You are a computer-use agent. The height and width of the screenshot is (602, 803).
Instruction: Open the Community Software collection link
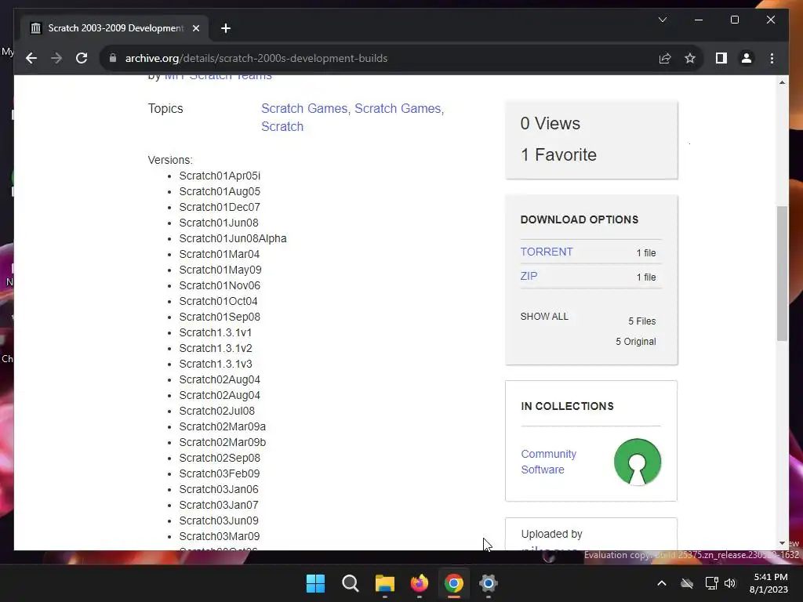[x=548, y=462]
